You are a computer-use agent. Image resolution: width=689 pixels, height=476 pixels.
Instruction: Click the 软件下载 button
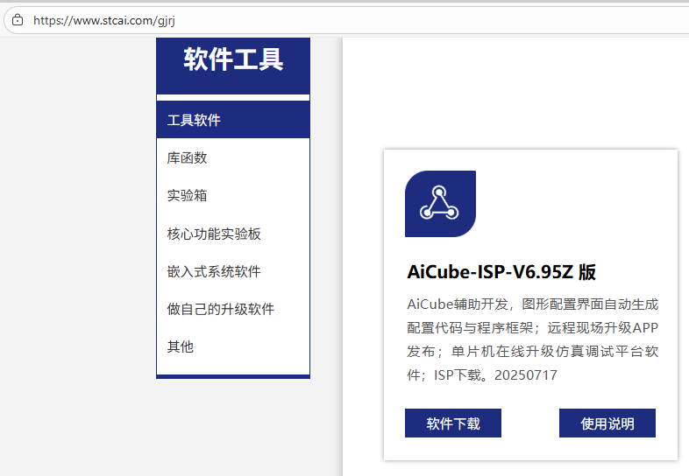[453, 423]
